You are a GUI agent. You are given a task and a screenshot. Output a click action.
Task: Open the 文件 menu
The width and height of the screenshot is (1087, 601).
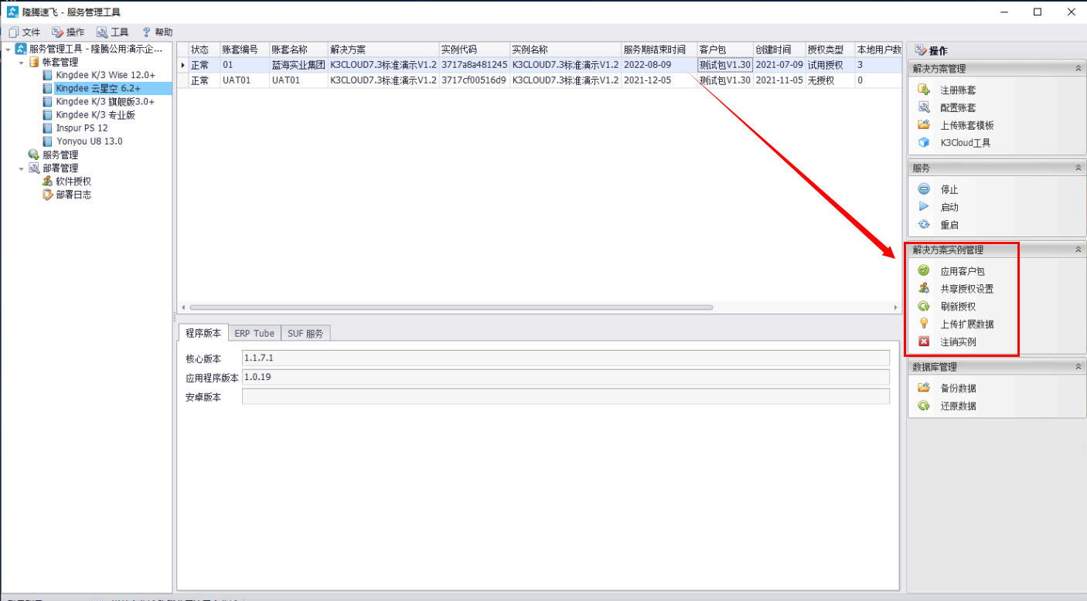[x=24, y=32]
